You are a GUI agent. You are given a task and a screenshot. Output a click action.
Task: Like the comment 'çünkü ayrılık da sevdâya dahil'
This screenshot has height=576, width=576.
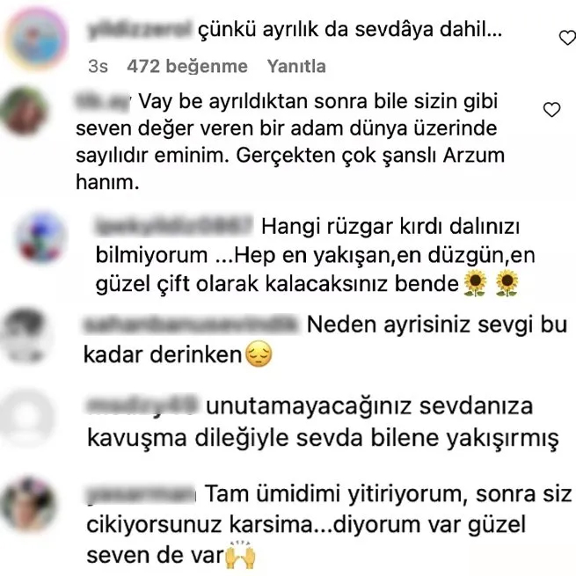tap(567, 38)
